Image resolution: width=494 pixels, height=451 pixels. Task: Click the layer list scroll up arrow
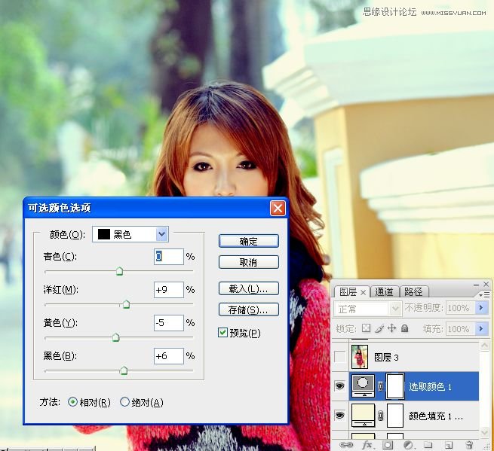(x=484, y=346)
